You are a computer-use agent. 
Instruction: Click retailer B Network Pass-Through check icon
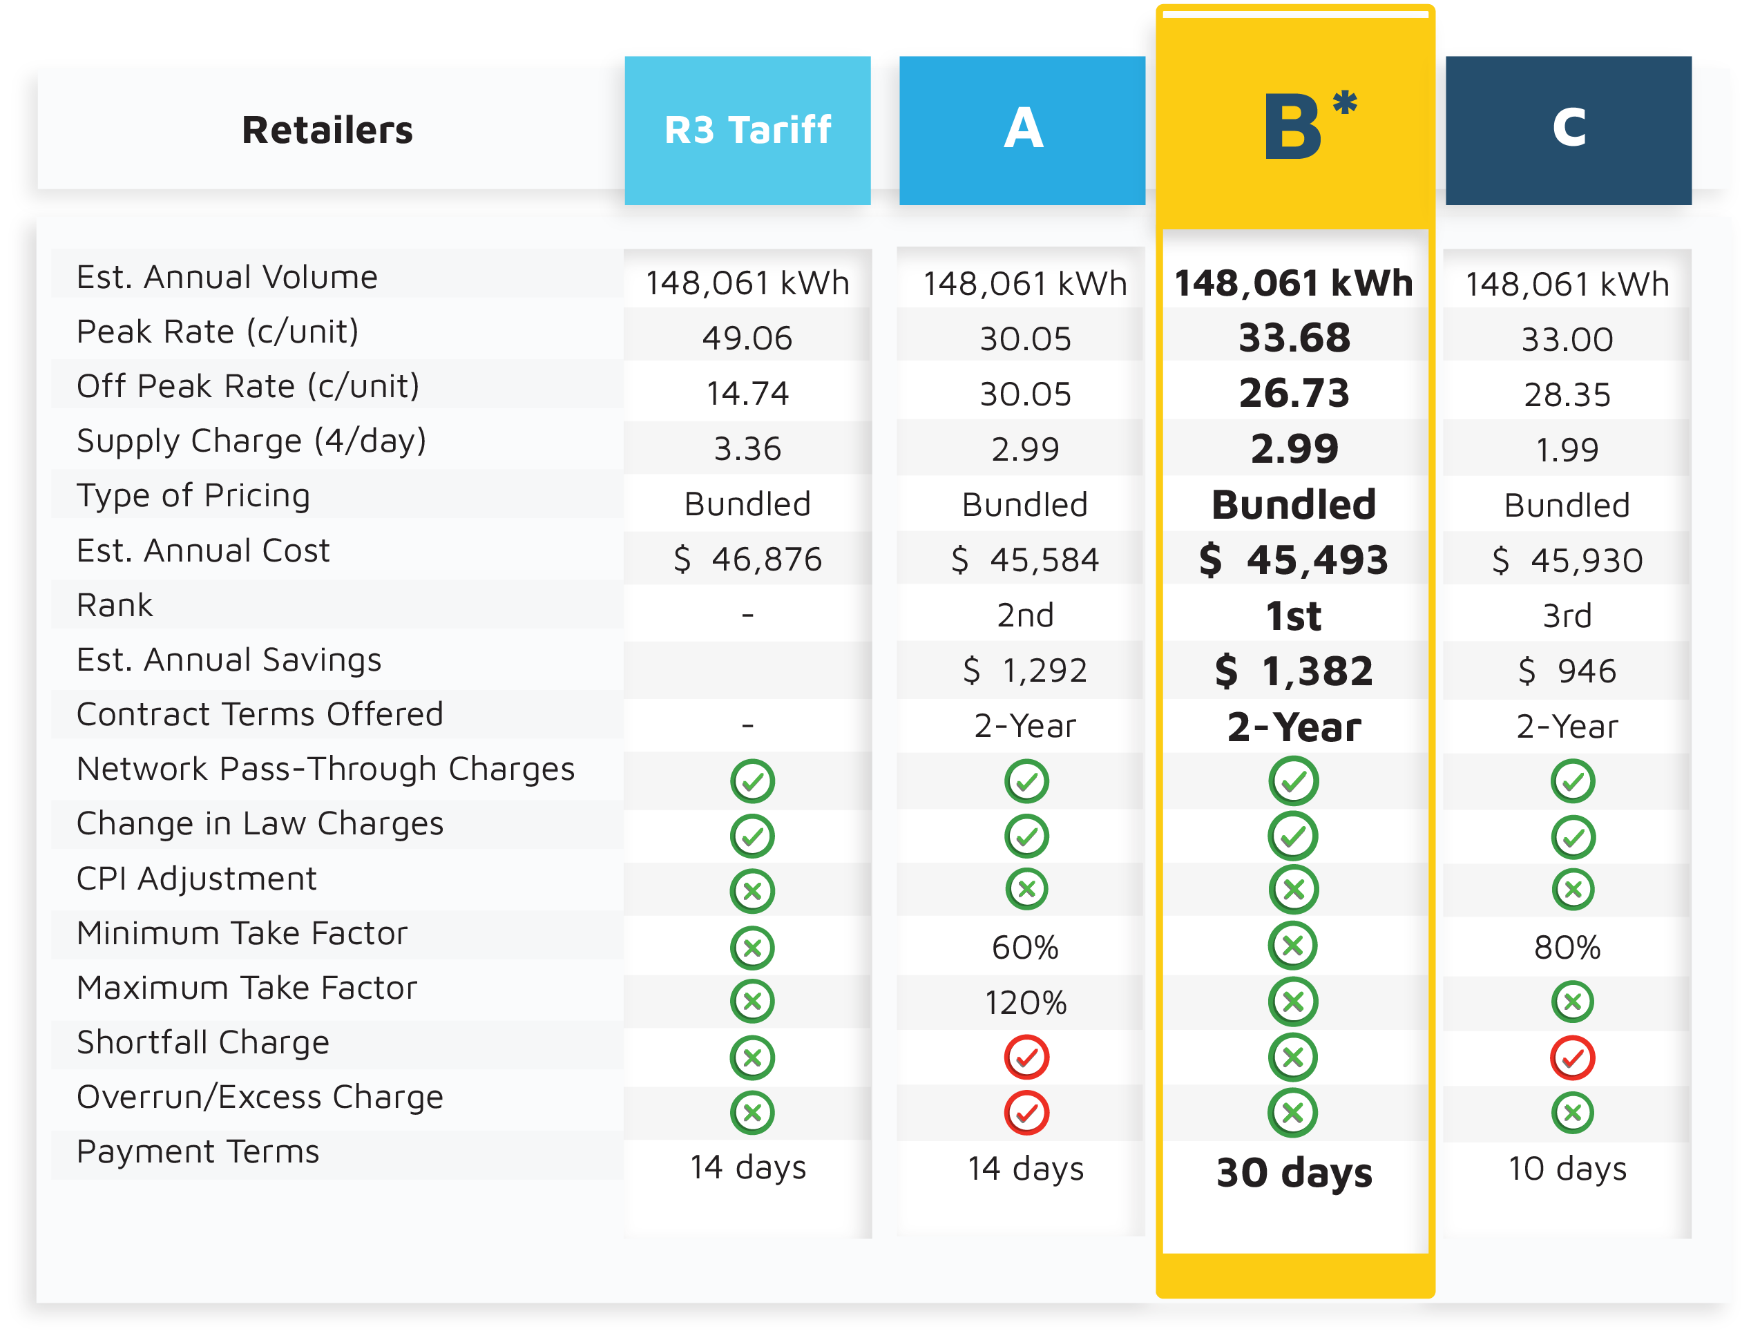click(x=1294, y=781)
